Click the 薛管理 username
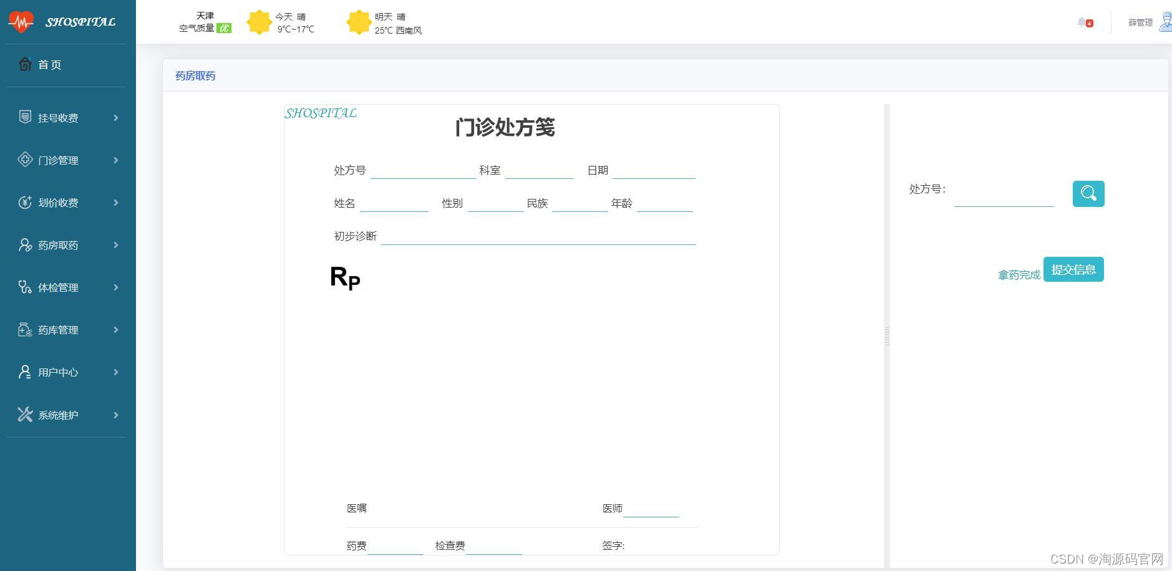 point(1140,22)
